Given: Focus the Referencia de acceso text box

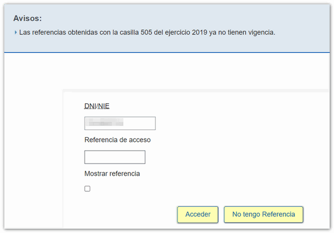Looking at the screenshot, I should click(115, 157).
